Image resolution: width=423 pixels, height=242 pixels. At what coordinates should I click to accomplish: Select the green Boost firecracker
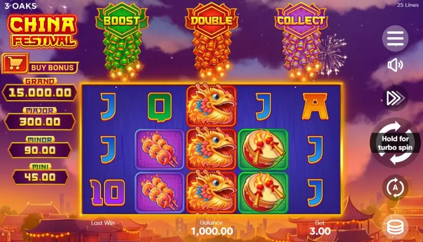122,40
